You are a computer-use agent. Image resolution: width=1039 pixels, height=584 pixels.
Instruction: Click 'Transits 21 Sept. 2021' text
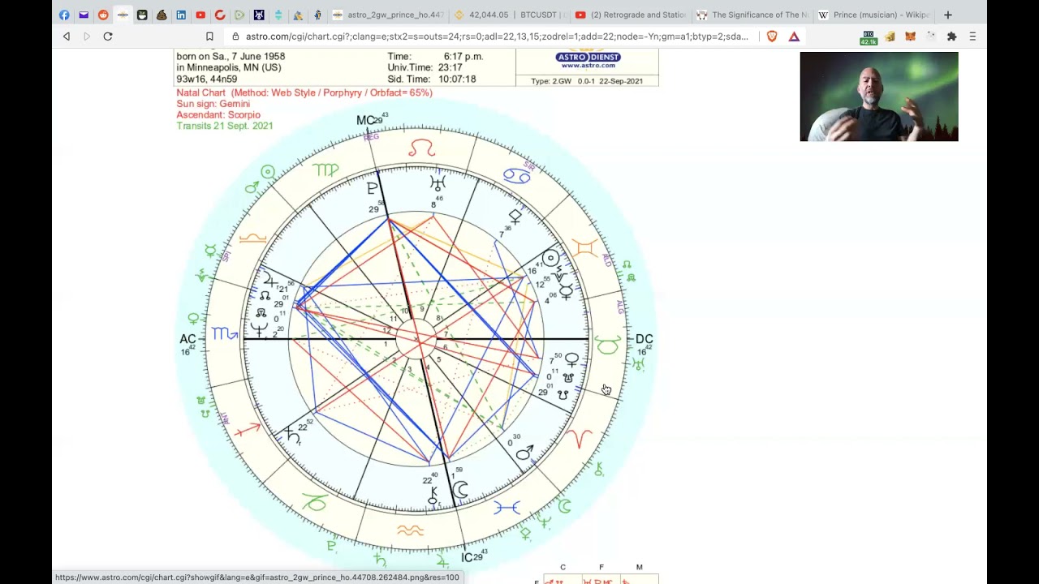225,126
